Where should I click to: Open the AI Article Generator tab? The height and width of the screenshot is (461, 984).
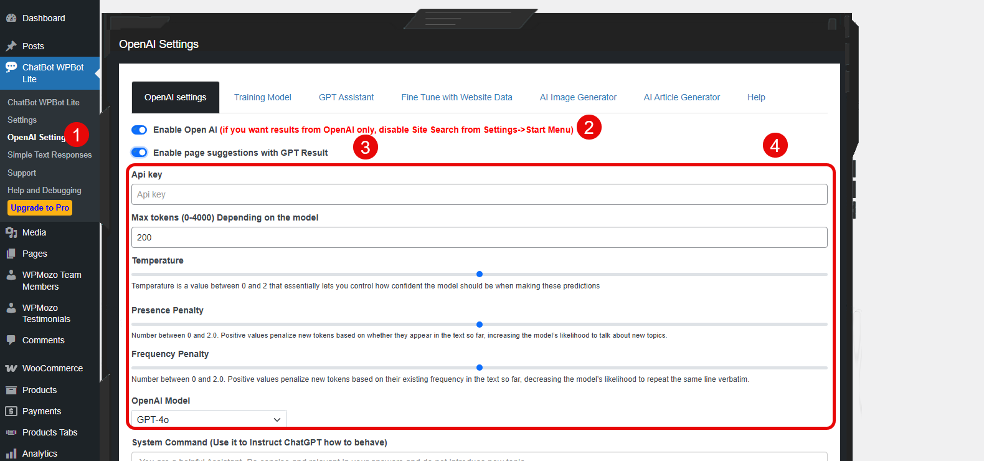pos(682,97)
